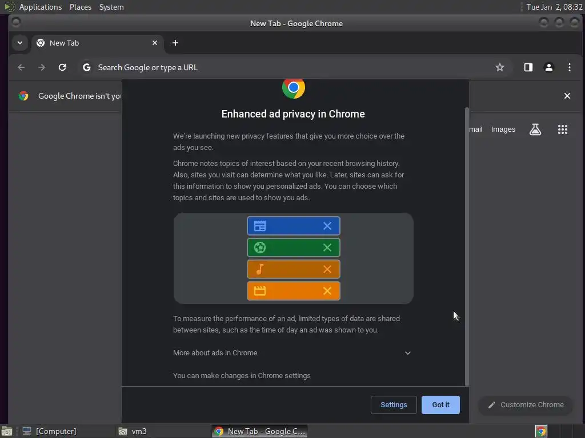This screenshot has height=438, width=585.
Task: Open the Places menu
Action: 80,7
